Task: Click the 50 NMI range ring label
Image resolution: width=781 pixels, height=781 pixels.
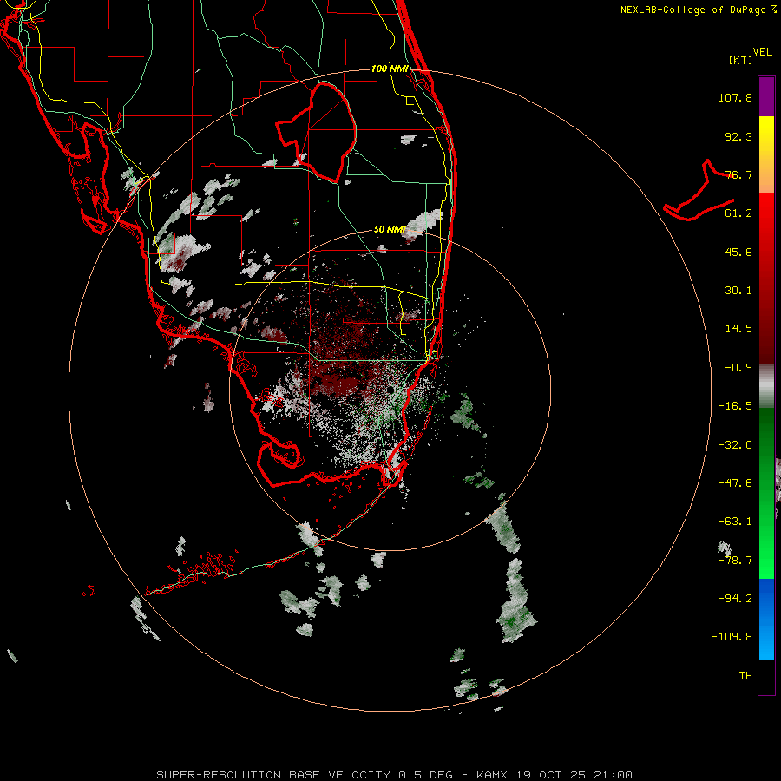Action: pos(390,229)
